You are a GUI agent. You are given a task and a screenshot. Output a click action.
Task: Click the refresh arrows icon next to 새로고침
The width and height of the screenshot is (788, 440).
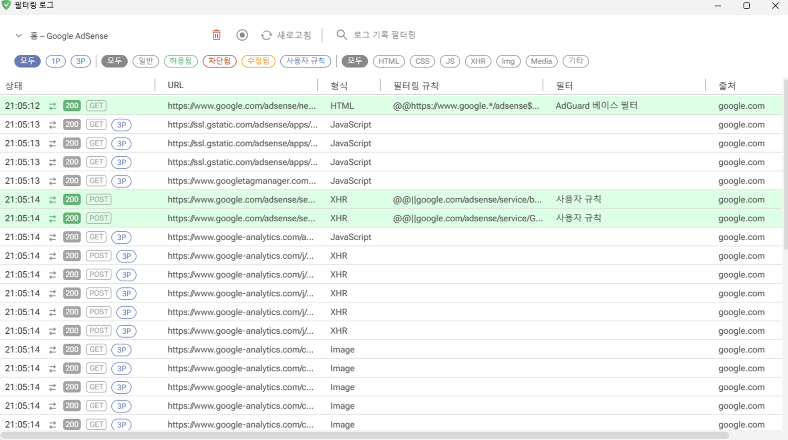point(266,35)
